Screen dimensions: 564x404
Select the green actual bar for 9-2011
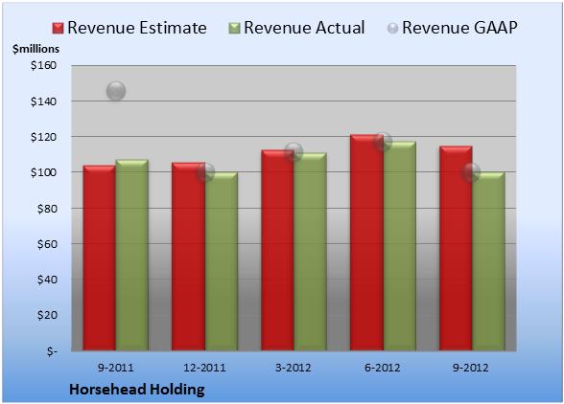tap(132, 255)
